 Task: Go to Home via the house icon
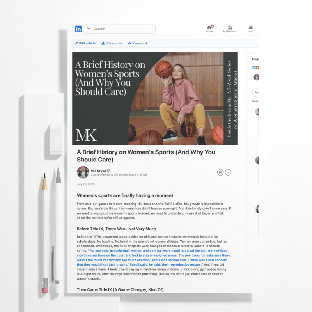click(x=209, y=28)
